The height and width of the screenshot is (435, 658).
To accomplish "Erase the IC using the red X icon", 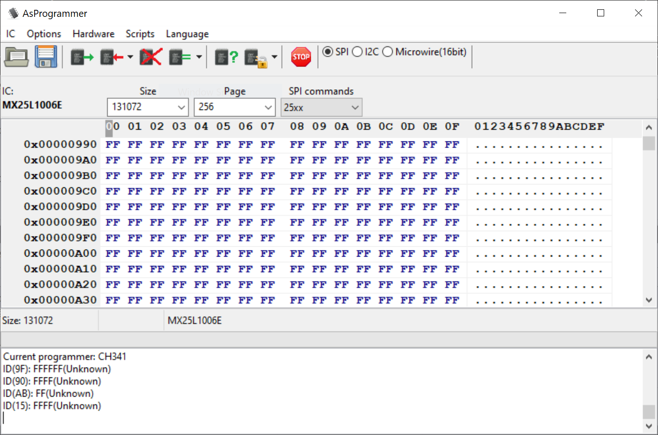I will tap(151, 57).
